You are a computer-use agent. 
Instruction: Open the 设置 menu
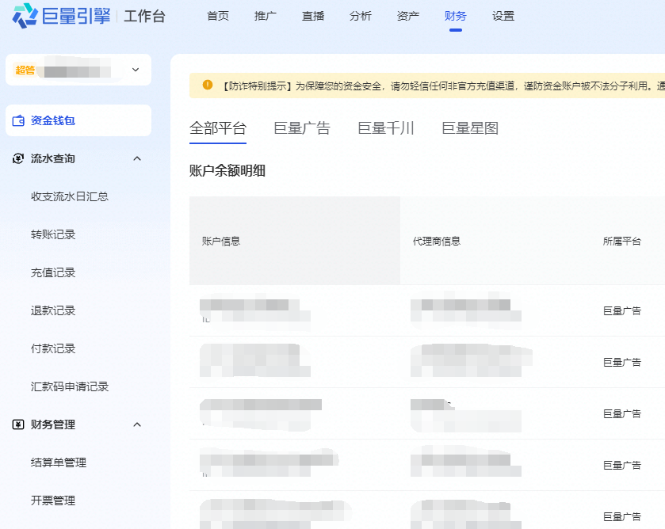(x=503, y=16)
